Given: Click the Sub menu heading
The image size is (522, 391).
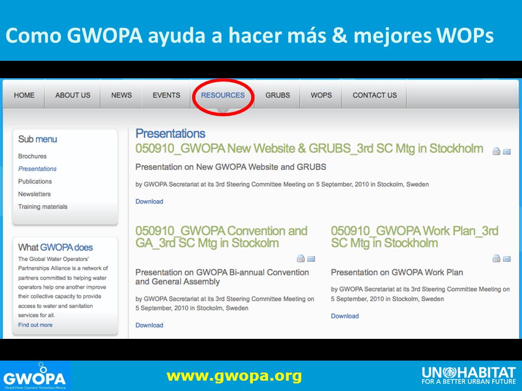Looking at the screenshot, I should (38, 139).
